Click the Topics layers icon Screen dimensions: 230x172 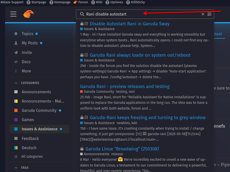pyautogui.click(x=16, y=34)
